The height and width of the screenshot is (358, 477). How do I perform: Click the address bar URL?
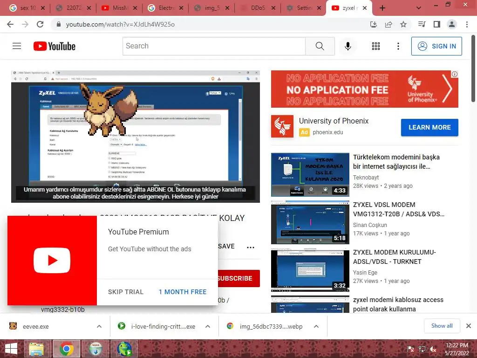tap(120, 24)
